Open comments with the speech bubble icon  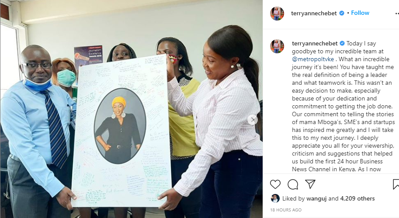(293, 184)
